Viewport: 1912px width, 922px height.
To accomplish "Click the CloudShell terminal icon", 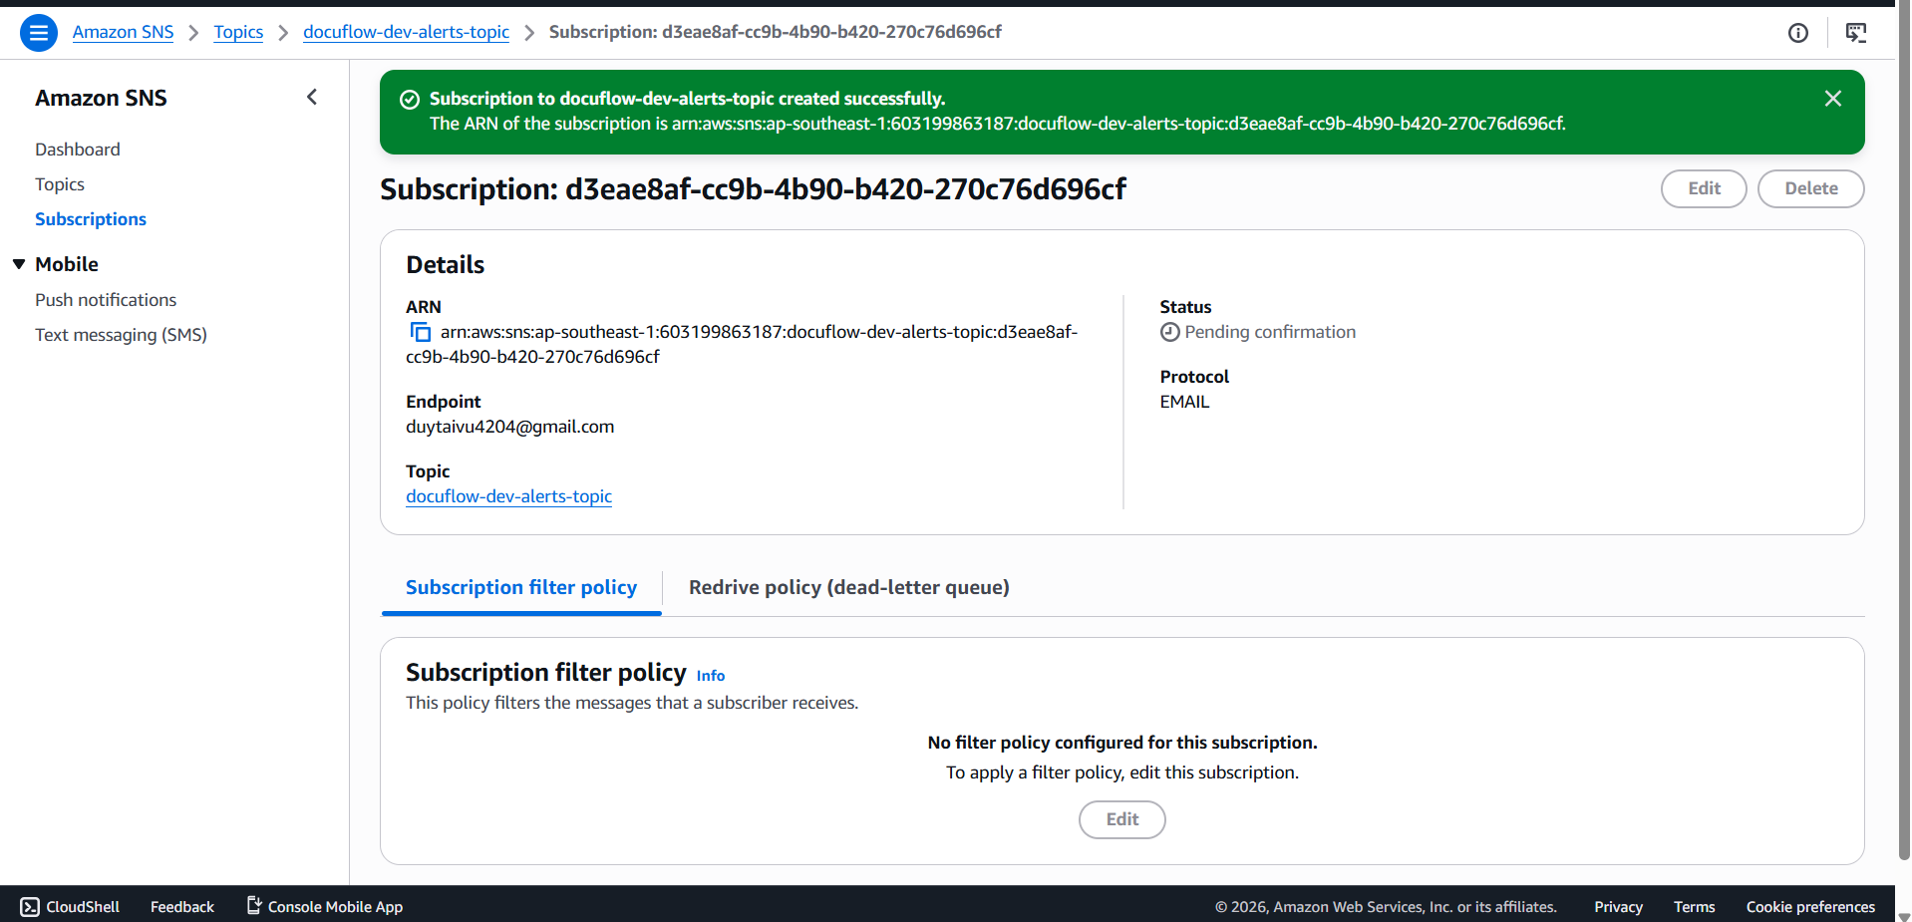I will 30,906.
